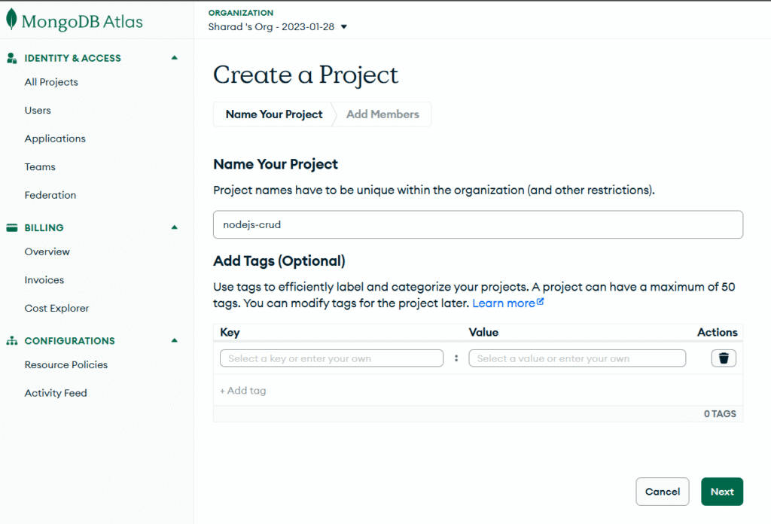Click the Add tag link

click(242, 390)
